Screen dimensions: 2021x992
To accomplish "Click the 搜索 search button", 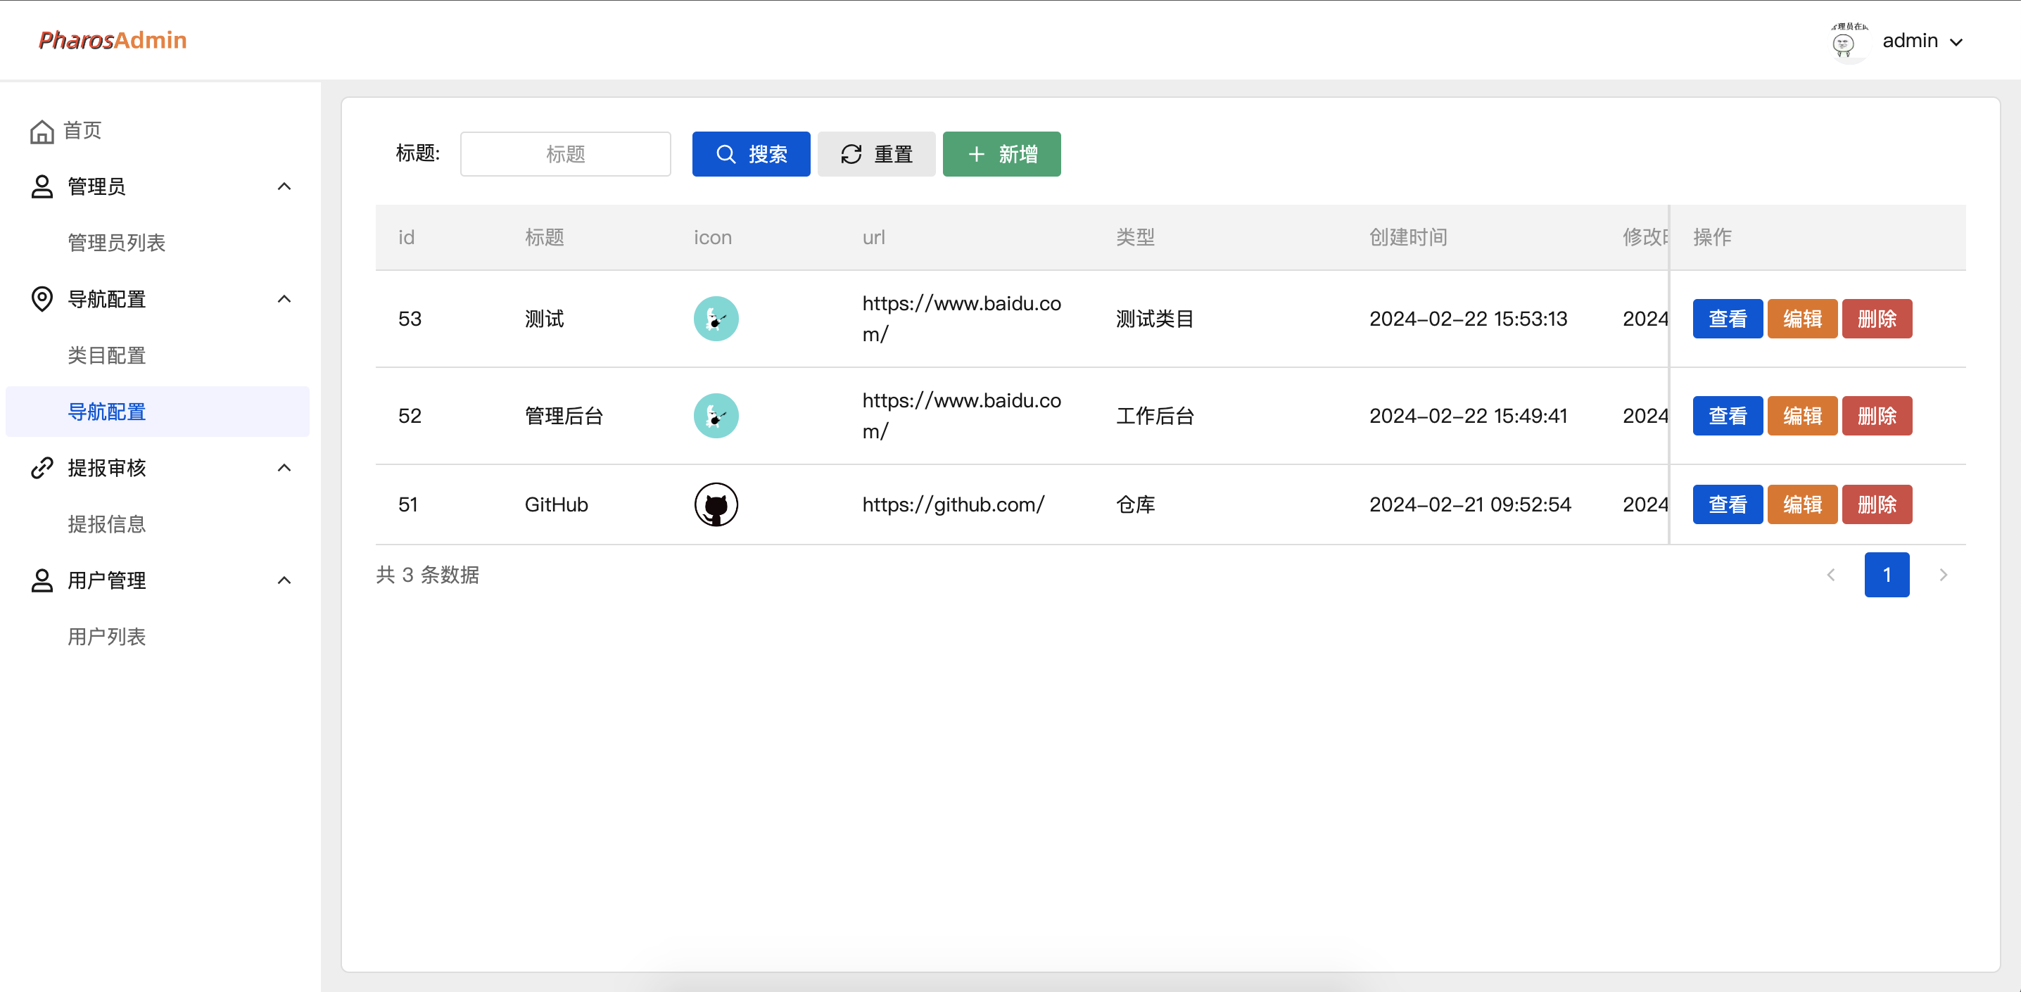I will [751, 153].
